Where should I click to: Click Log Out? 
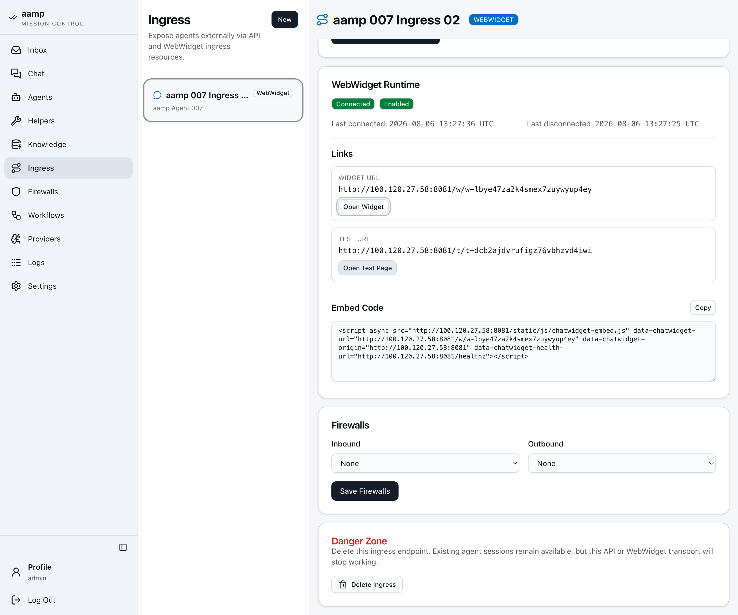(x=68, y=600)
